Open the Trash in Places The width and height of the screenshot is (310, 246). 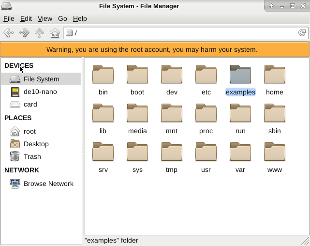point(32,156)
